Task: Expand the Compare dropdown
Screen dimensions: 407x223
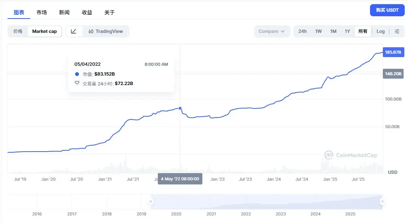Action: (x=272, y=31)
